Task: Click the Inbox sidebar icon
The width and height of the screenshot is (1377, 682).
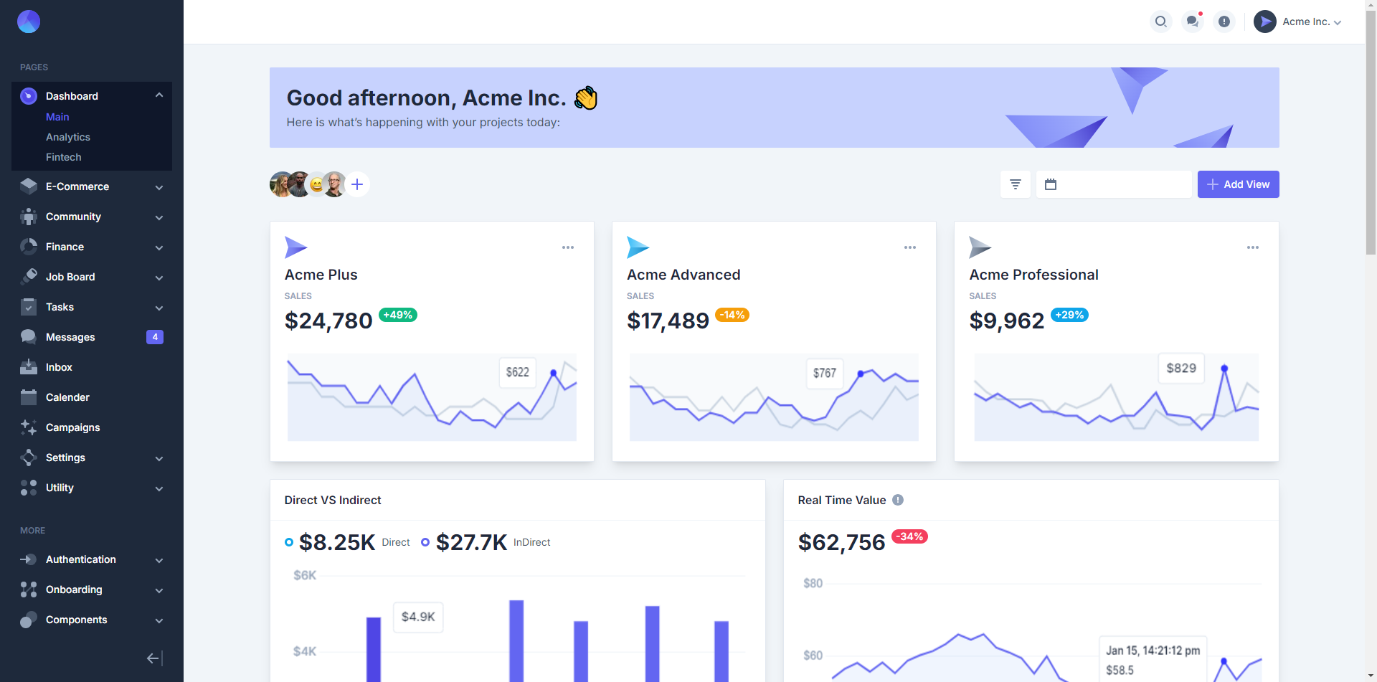Action: click(29, 367)
